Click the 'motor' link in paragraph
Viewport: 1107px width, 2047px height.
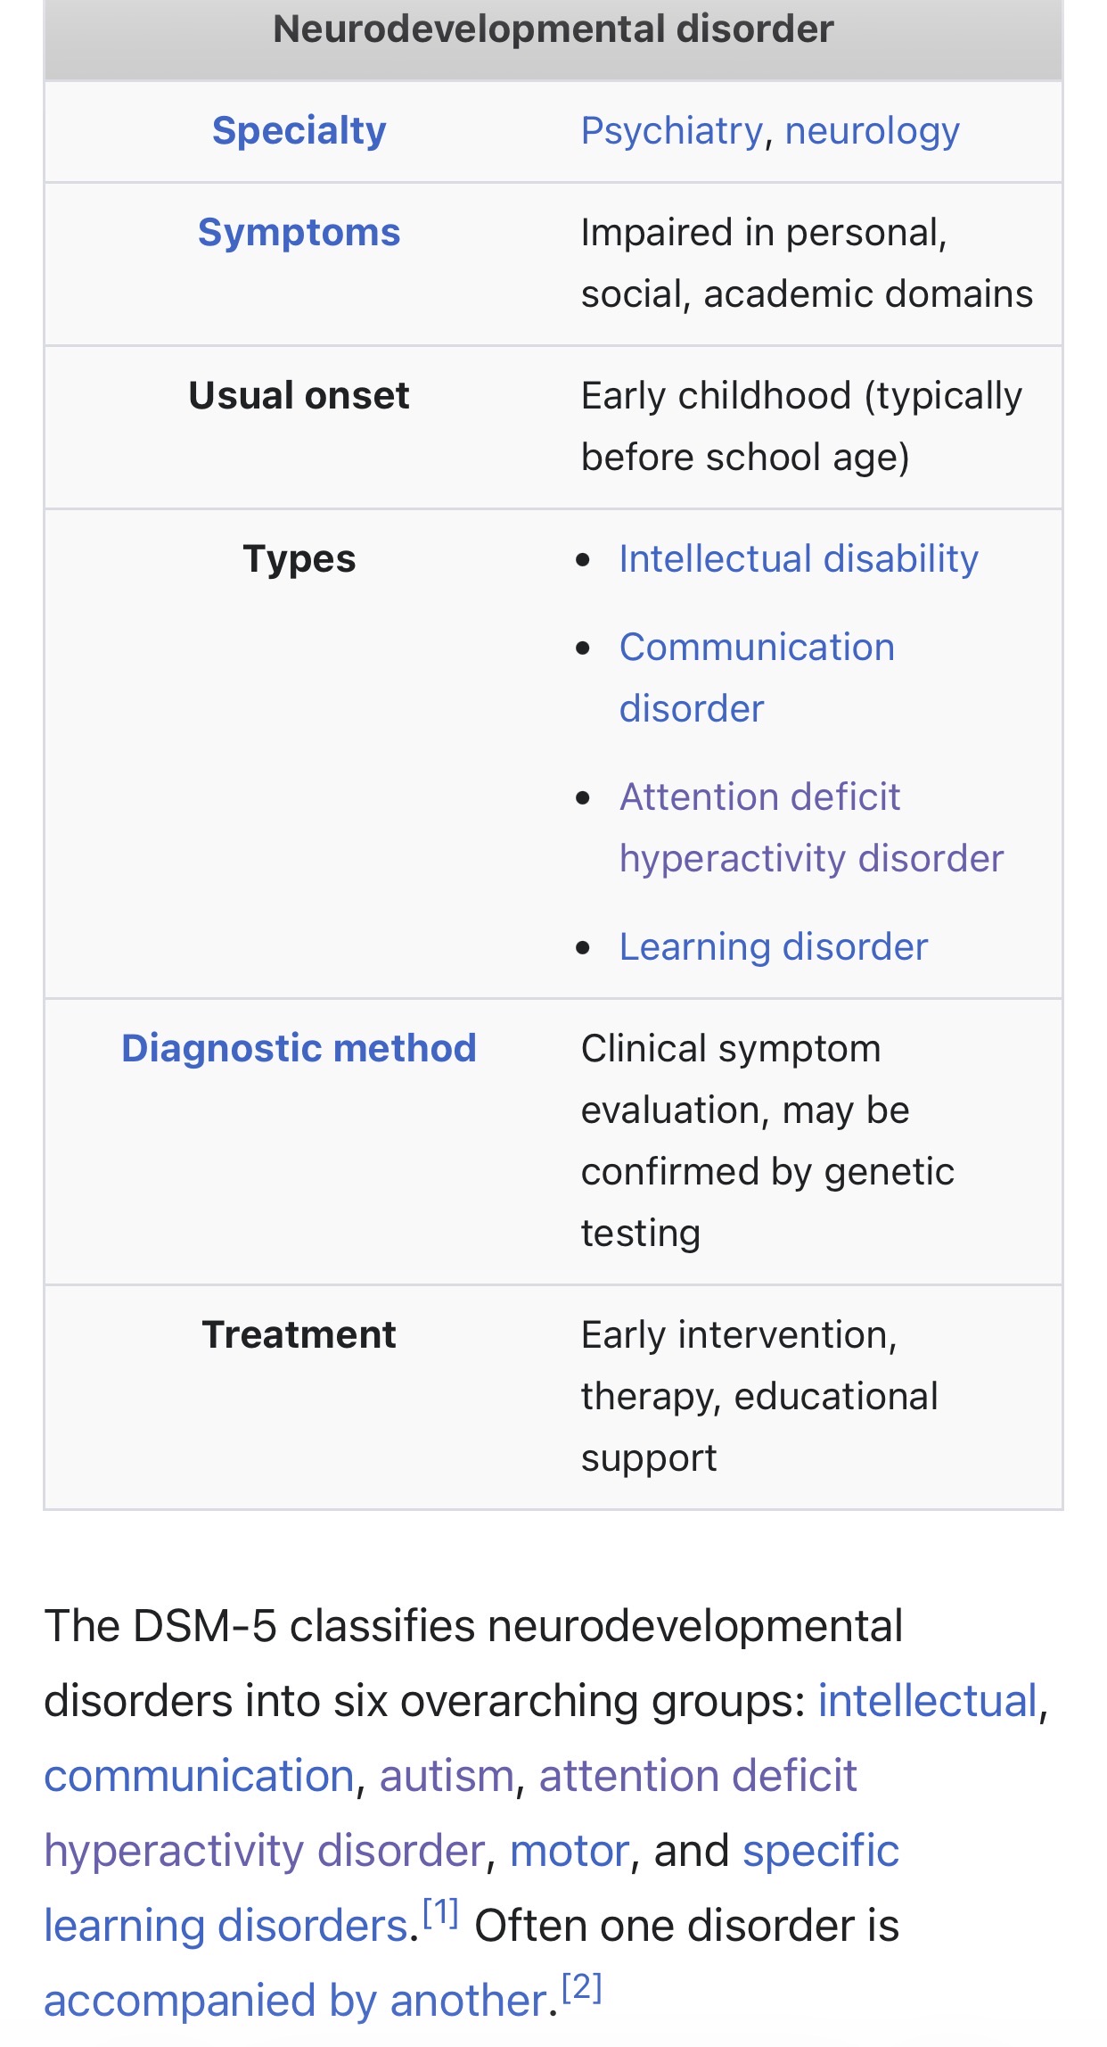(570, 1851)
